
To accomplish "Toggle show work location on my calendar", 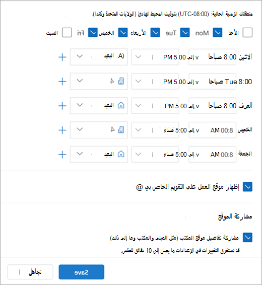I will pyautogui.click(x=247, y=187).
